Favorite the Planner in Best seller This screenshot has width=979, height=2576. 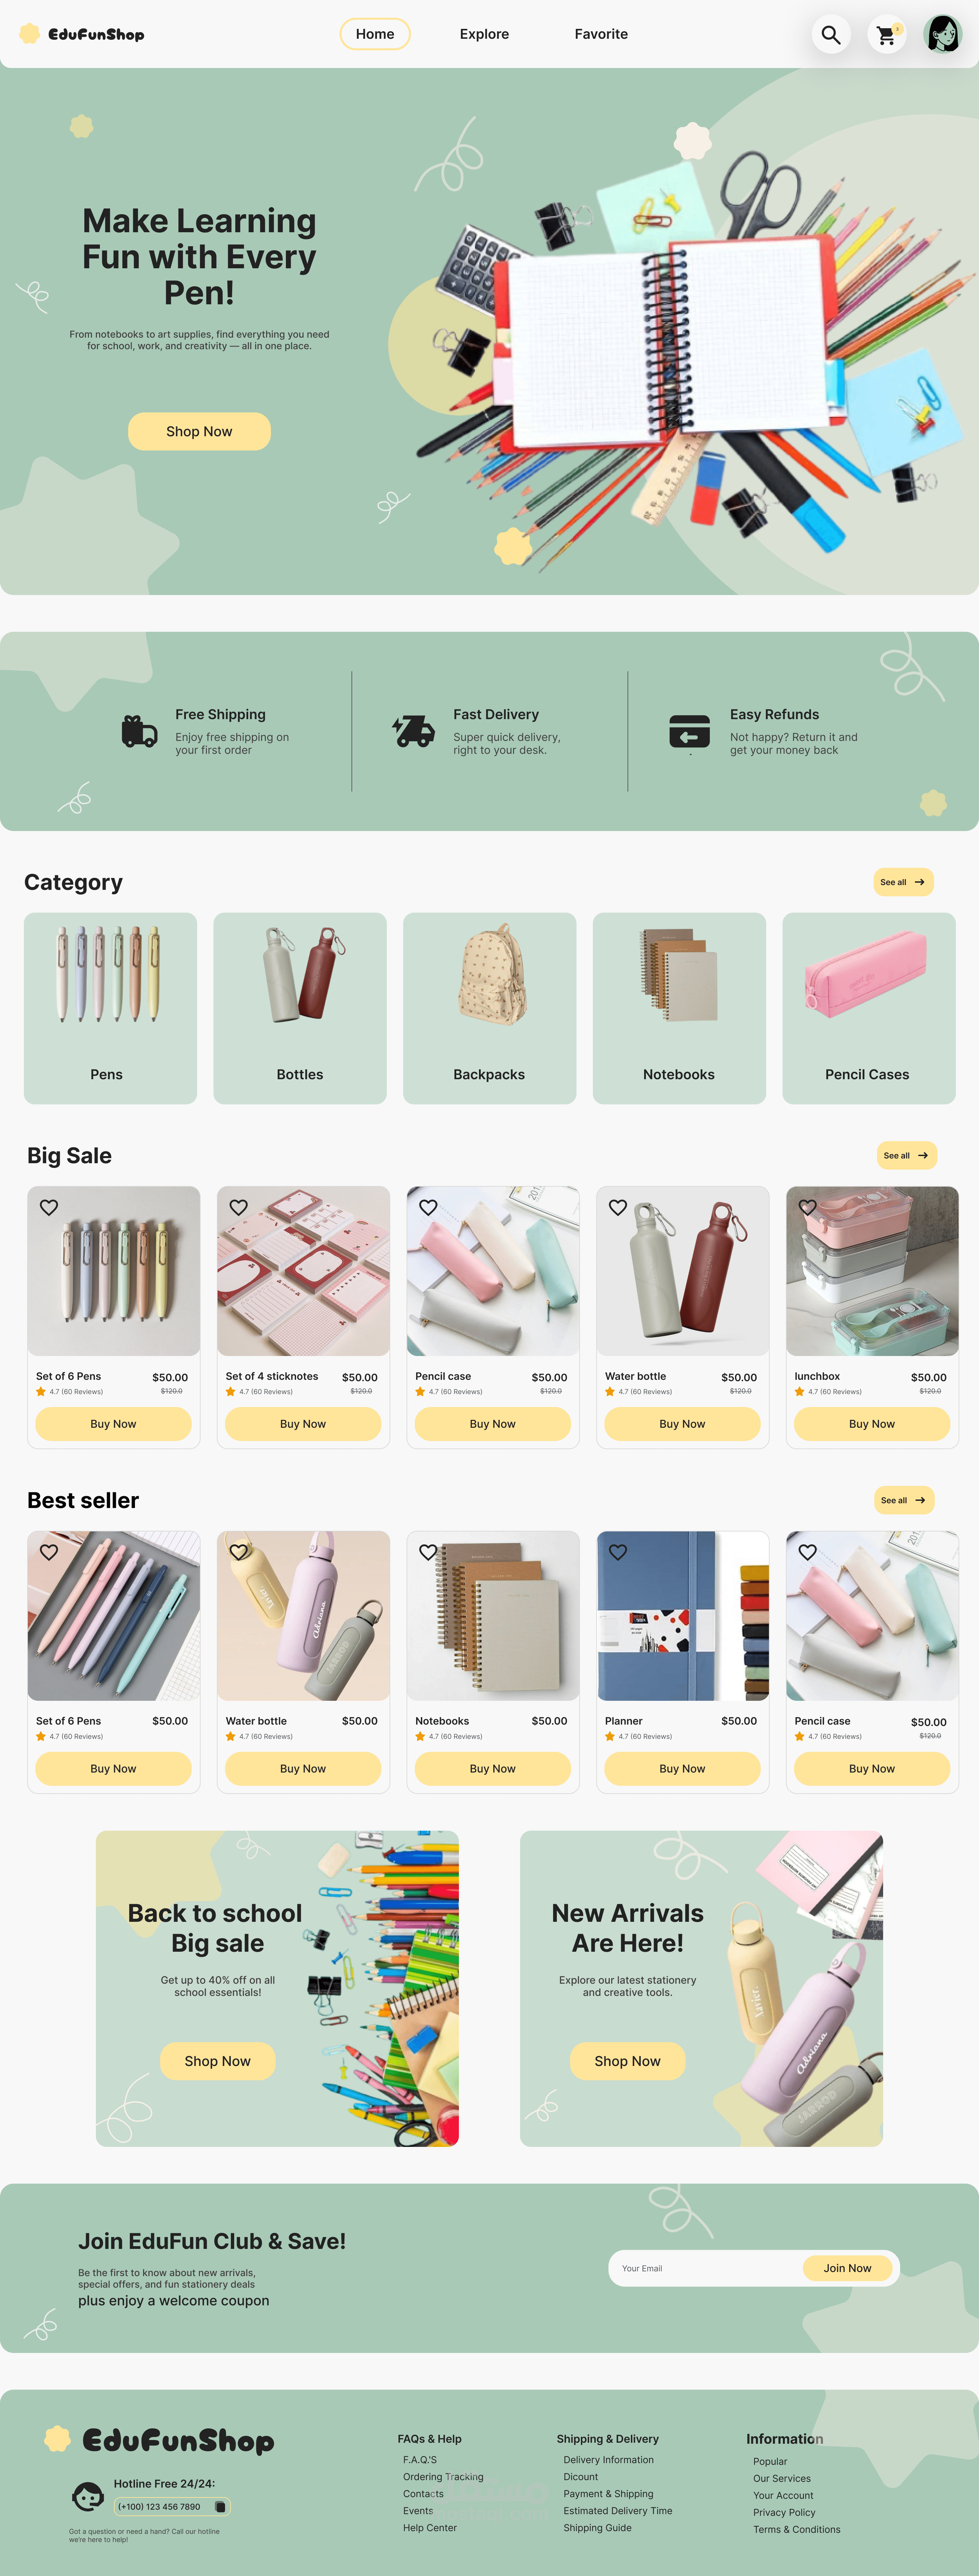(x=618, y=1552)
